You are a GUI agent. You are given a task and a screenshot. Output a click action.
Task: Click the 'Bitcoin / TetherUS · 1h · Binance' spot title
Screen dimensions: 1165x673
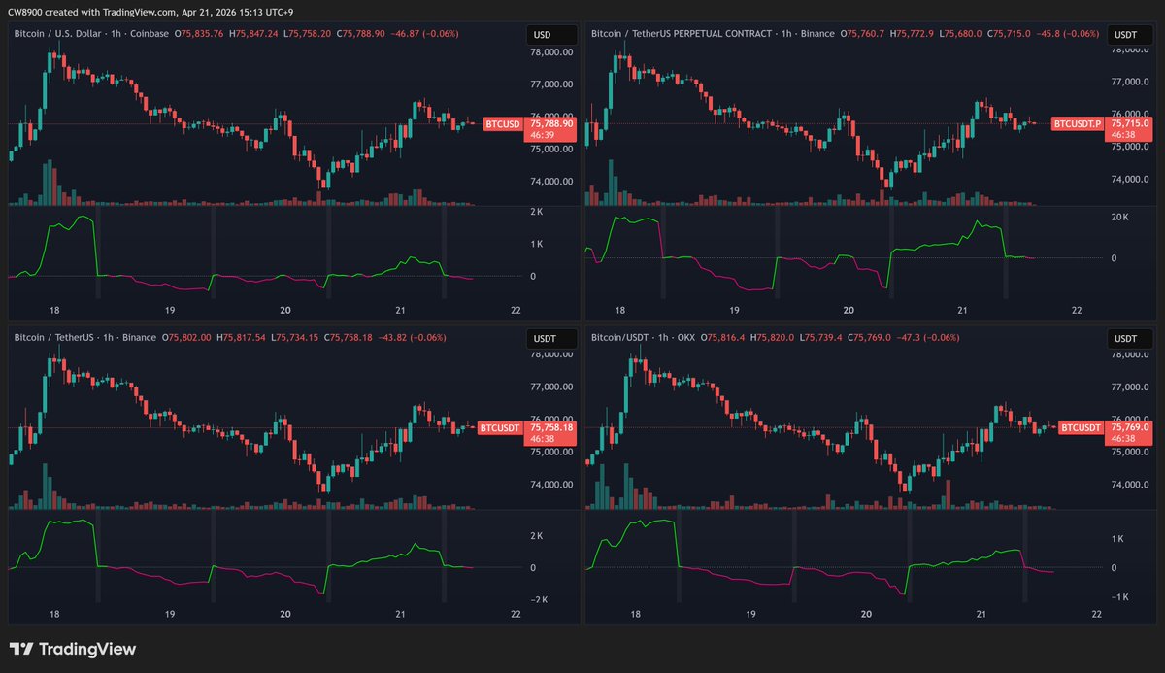[x=85, y=338]
